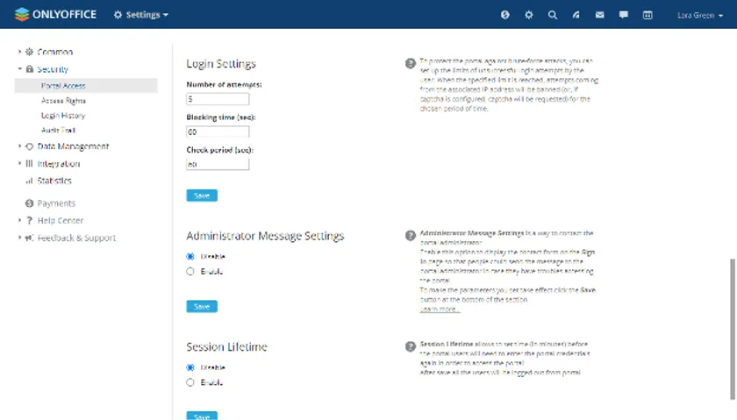This screenshot has height=420, width=737.
Task: Open mail from the envelope icon
Action: point(600,15)
